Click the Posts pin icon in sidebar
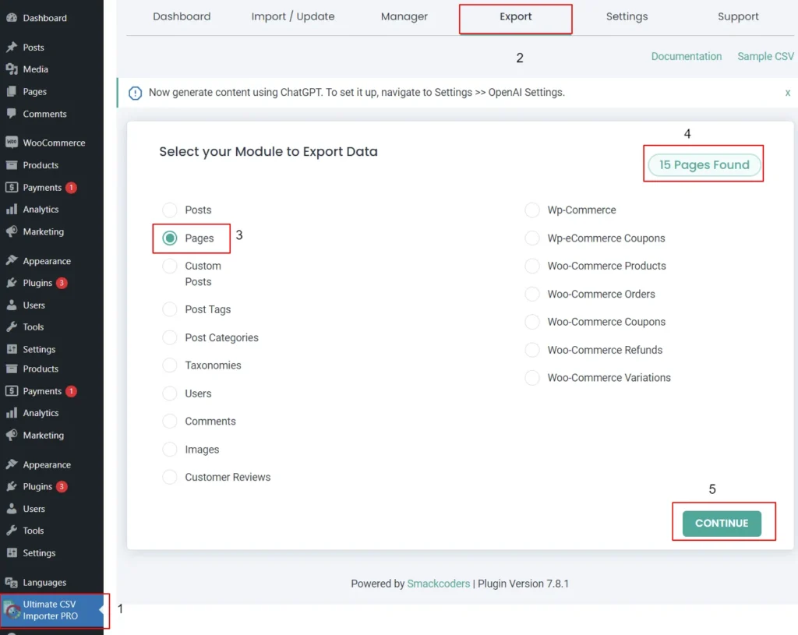This screenshot has width=798, height=635. 12,48
